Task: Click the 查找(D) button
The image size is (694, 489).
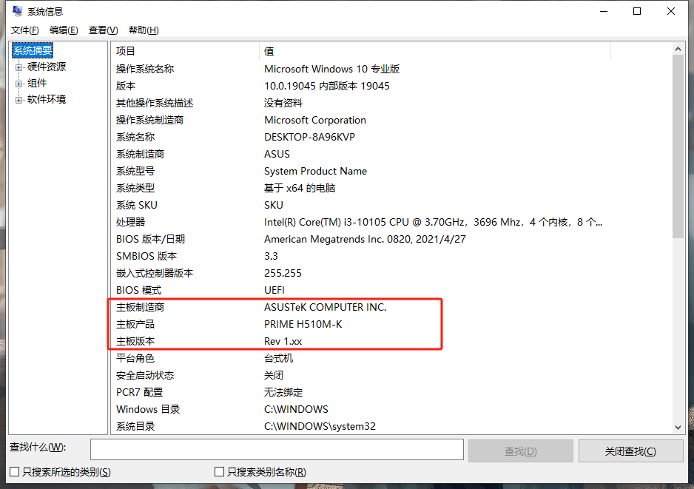Action: (x=521, y=451)
